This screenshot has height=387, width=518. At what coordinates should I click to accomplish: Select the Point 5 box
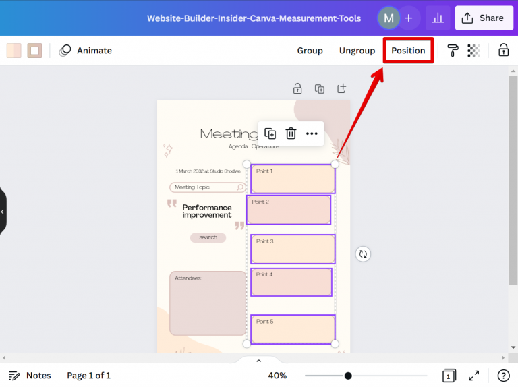[293, 329]
